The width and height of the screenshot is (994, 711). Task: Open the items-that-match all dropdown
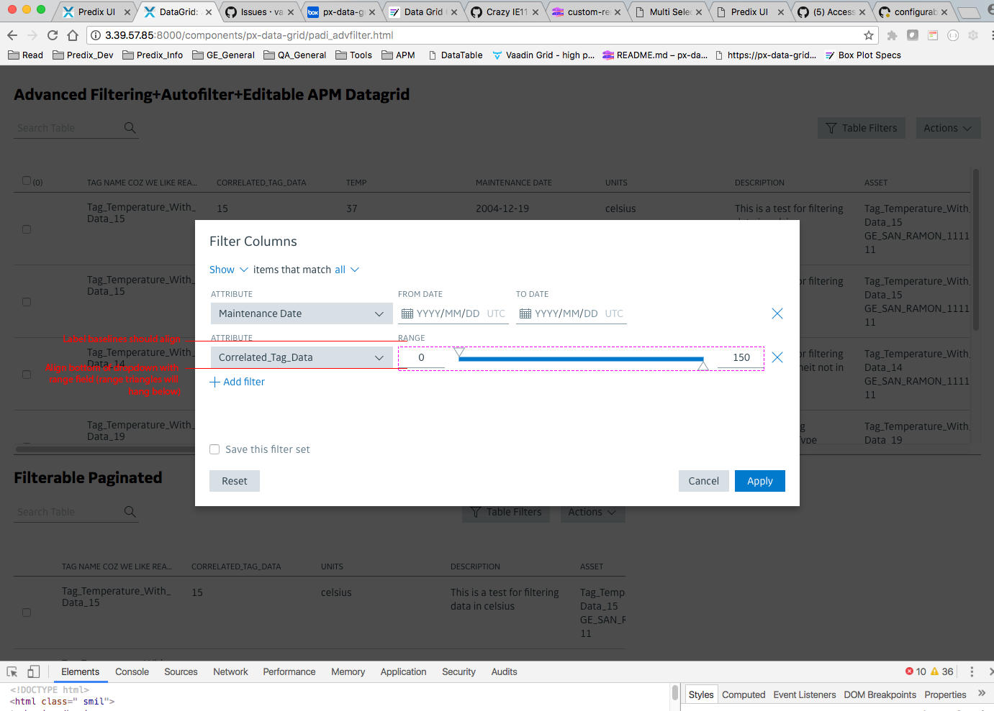click(345, 270)
